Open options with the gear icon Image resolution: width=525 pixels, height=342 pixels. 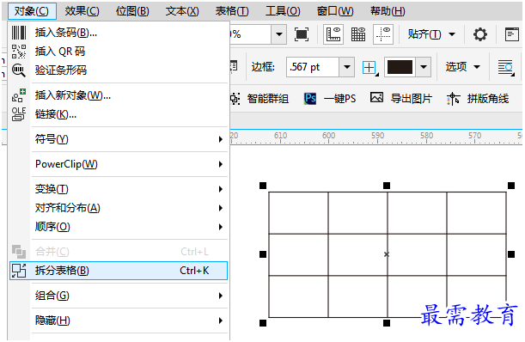[x=480, y=34]
